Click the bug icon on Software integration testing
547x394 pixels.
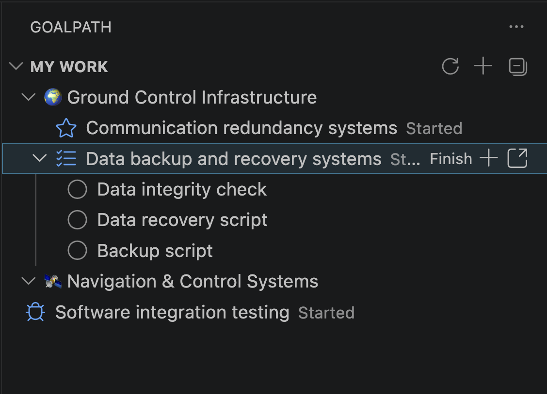[x=34, y=312]
